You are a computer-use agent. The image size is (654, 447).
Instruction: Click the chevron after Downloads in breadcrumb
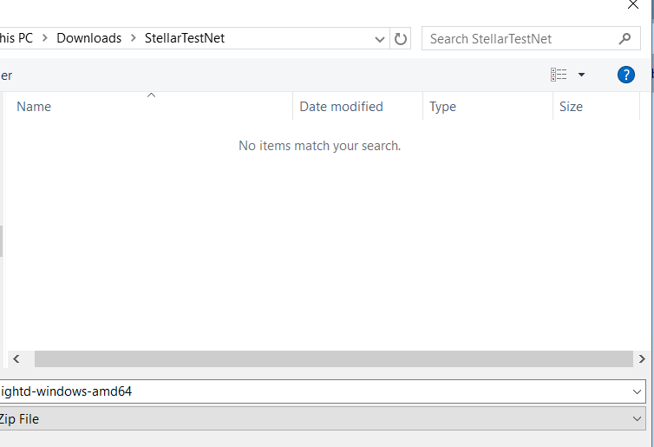(134, 38)
